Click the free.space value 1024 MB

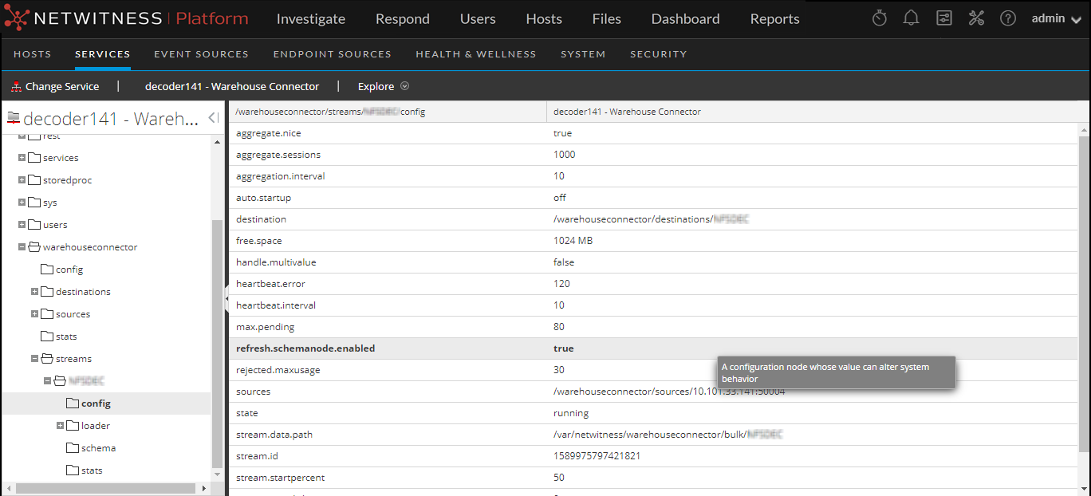(573, 241)
